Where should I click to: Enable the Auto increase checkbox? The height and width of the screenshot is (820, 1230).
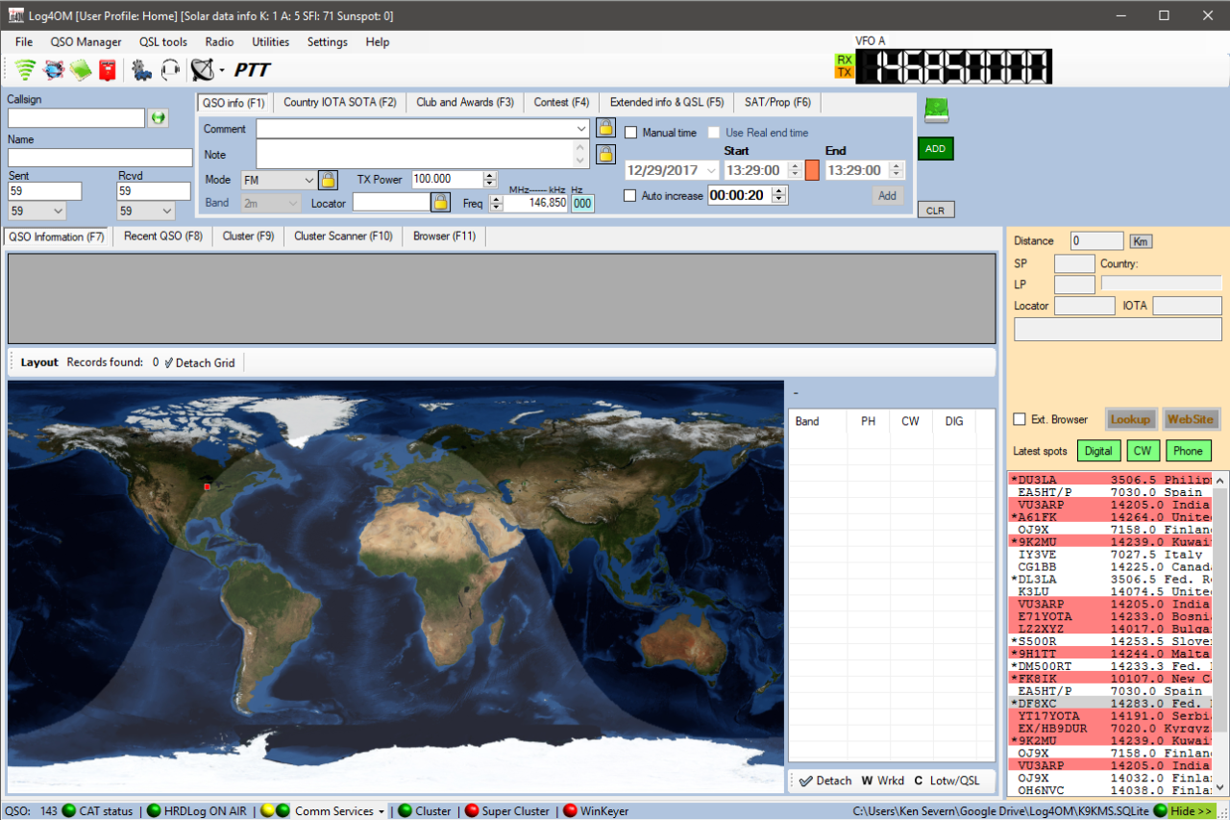point(630,195)
